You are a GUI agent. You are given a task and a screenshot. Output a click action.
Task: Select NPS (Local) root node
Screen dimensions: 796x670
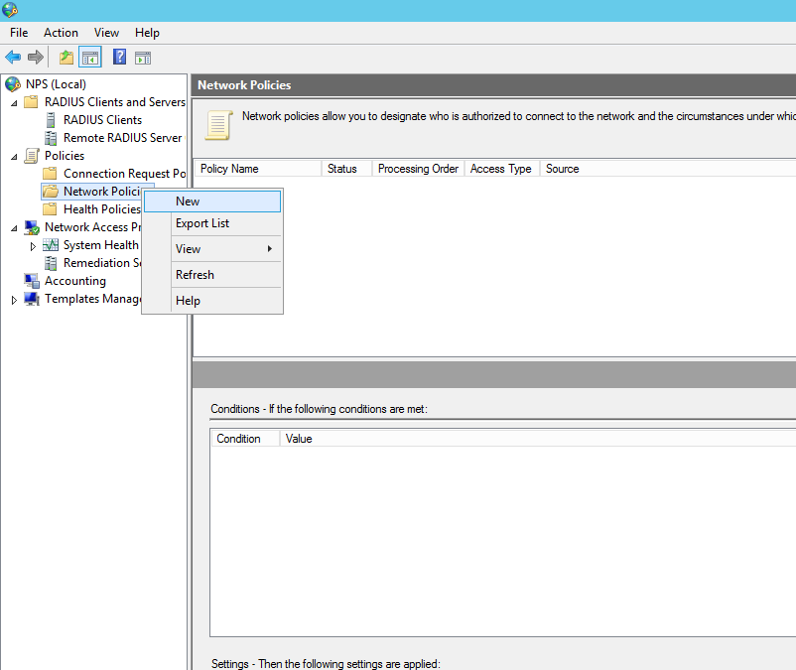(56, 84)
